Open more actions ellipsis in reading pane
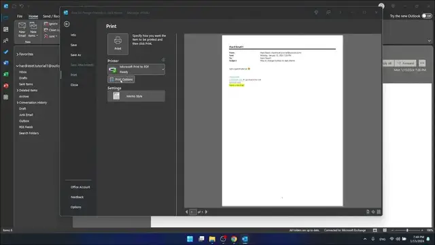The image size is (435, 245). 422,63
